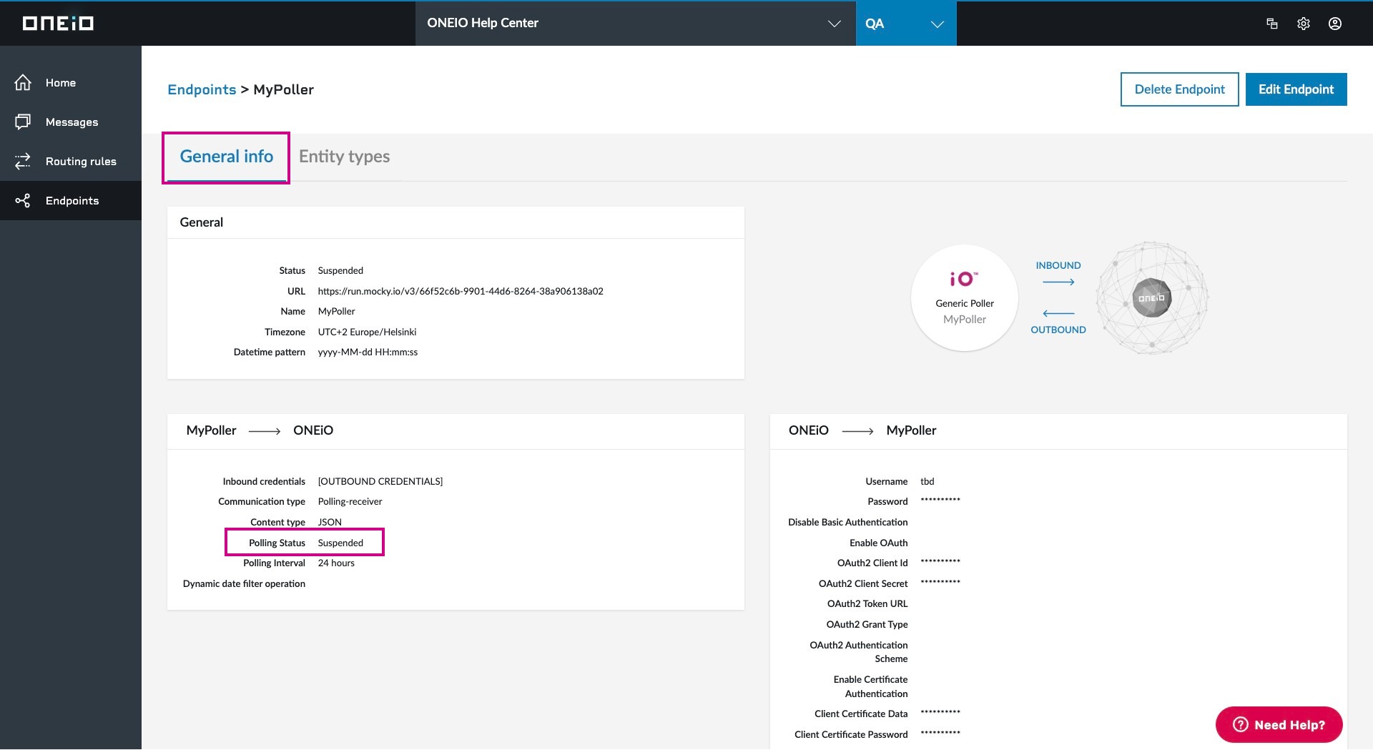
Task: Click the Need Help? button
Action: (x=1279, y=725)
